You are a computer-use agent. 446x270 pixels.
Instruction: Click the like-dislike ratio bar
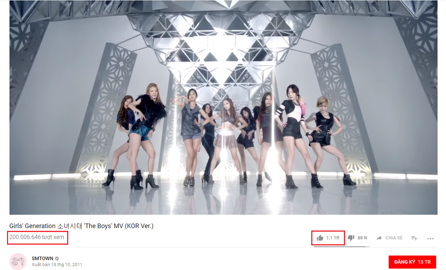click(x=342, y=247)
